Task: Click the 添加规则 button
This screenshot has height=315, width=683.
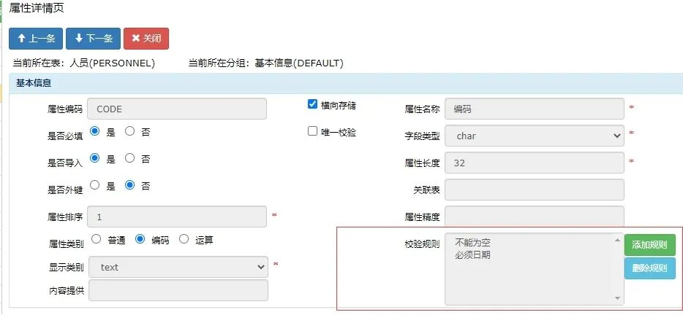Action: pos(649,245)
